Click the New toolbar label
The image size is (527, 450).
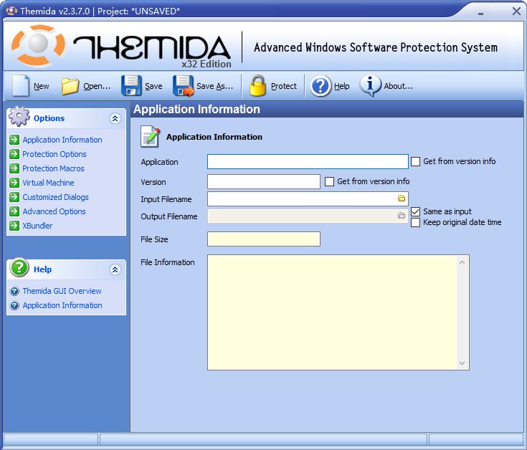42,86
